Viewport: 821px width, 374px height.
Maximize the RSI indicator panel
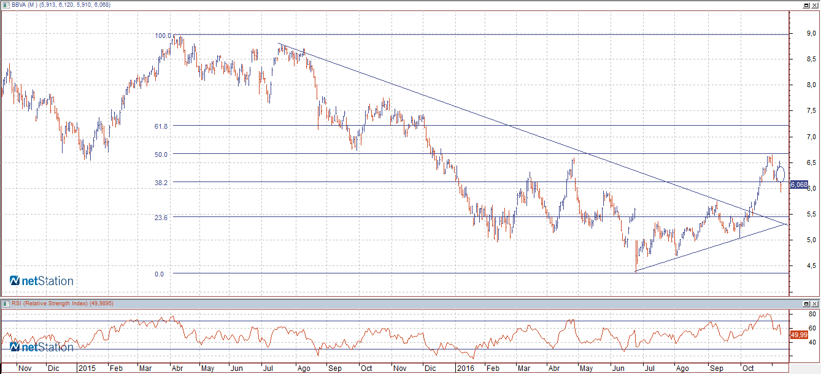click(x=806, y=303)
